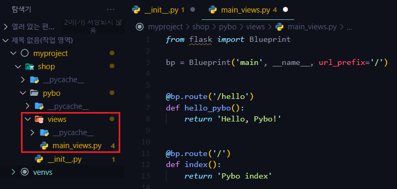Screen dimensions: 397x189
Task: Close main_views.py tab via white dot
Action: pyautogui.click(x=286, y=10)
